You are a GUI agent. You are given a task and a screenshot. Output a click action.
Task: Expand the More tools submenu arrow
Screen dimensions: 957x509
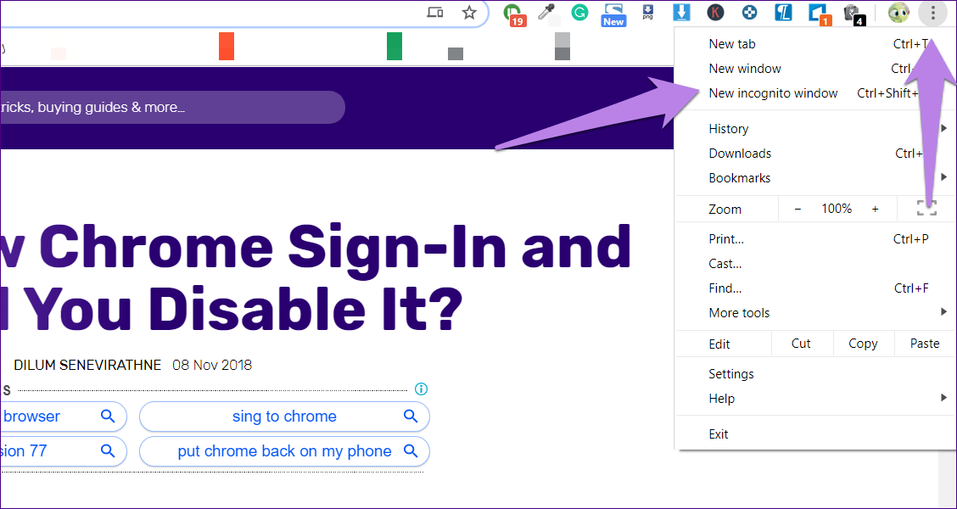tap(944, 312)
